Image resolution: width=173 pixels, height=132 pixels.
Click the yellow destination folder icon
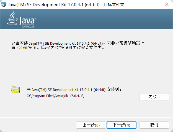(16, 90)
